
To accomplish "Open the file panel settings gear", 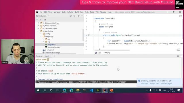I will click(x=78, y=16).
